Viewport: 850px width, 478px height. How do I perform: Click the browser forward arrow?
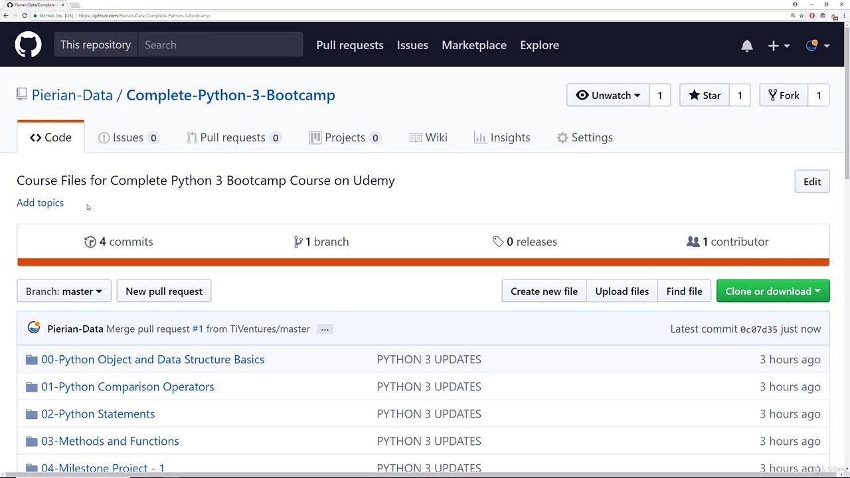click(15, 15)
